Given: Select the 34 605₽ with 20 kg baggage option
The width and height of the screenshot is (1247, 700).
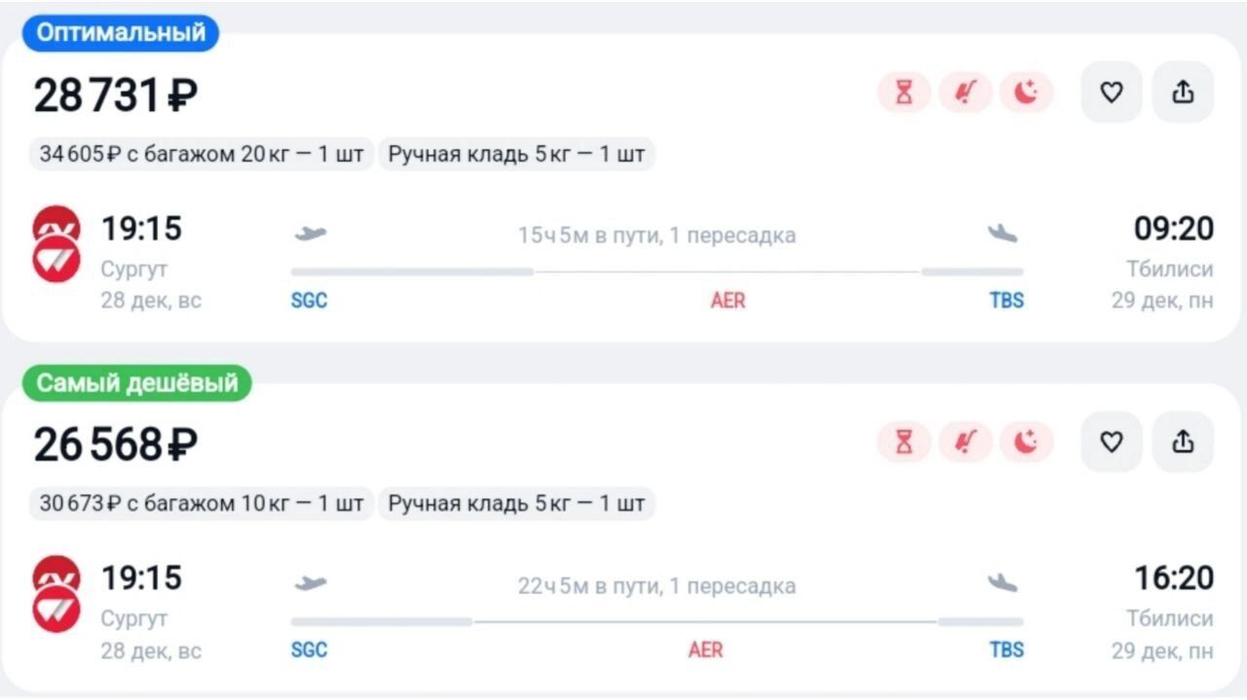Looking at the screenshot, I should pos(202,154).
